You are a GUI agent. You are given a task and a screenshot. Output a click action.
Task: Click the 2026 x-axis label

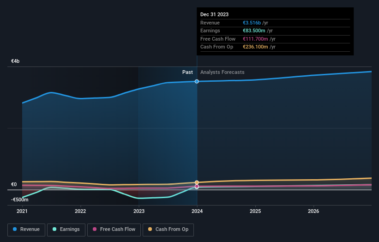pos(313,211)
